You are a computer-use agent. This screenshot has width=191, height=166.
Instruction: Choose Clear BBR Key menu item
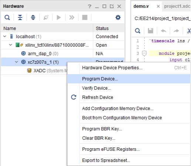pyautogui.click(x=129, y=138)
